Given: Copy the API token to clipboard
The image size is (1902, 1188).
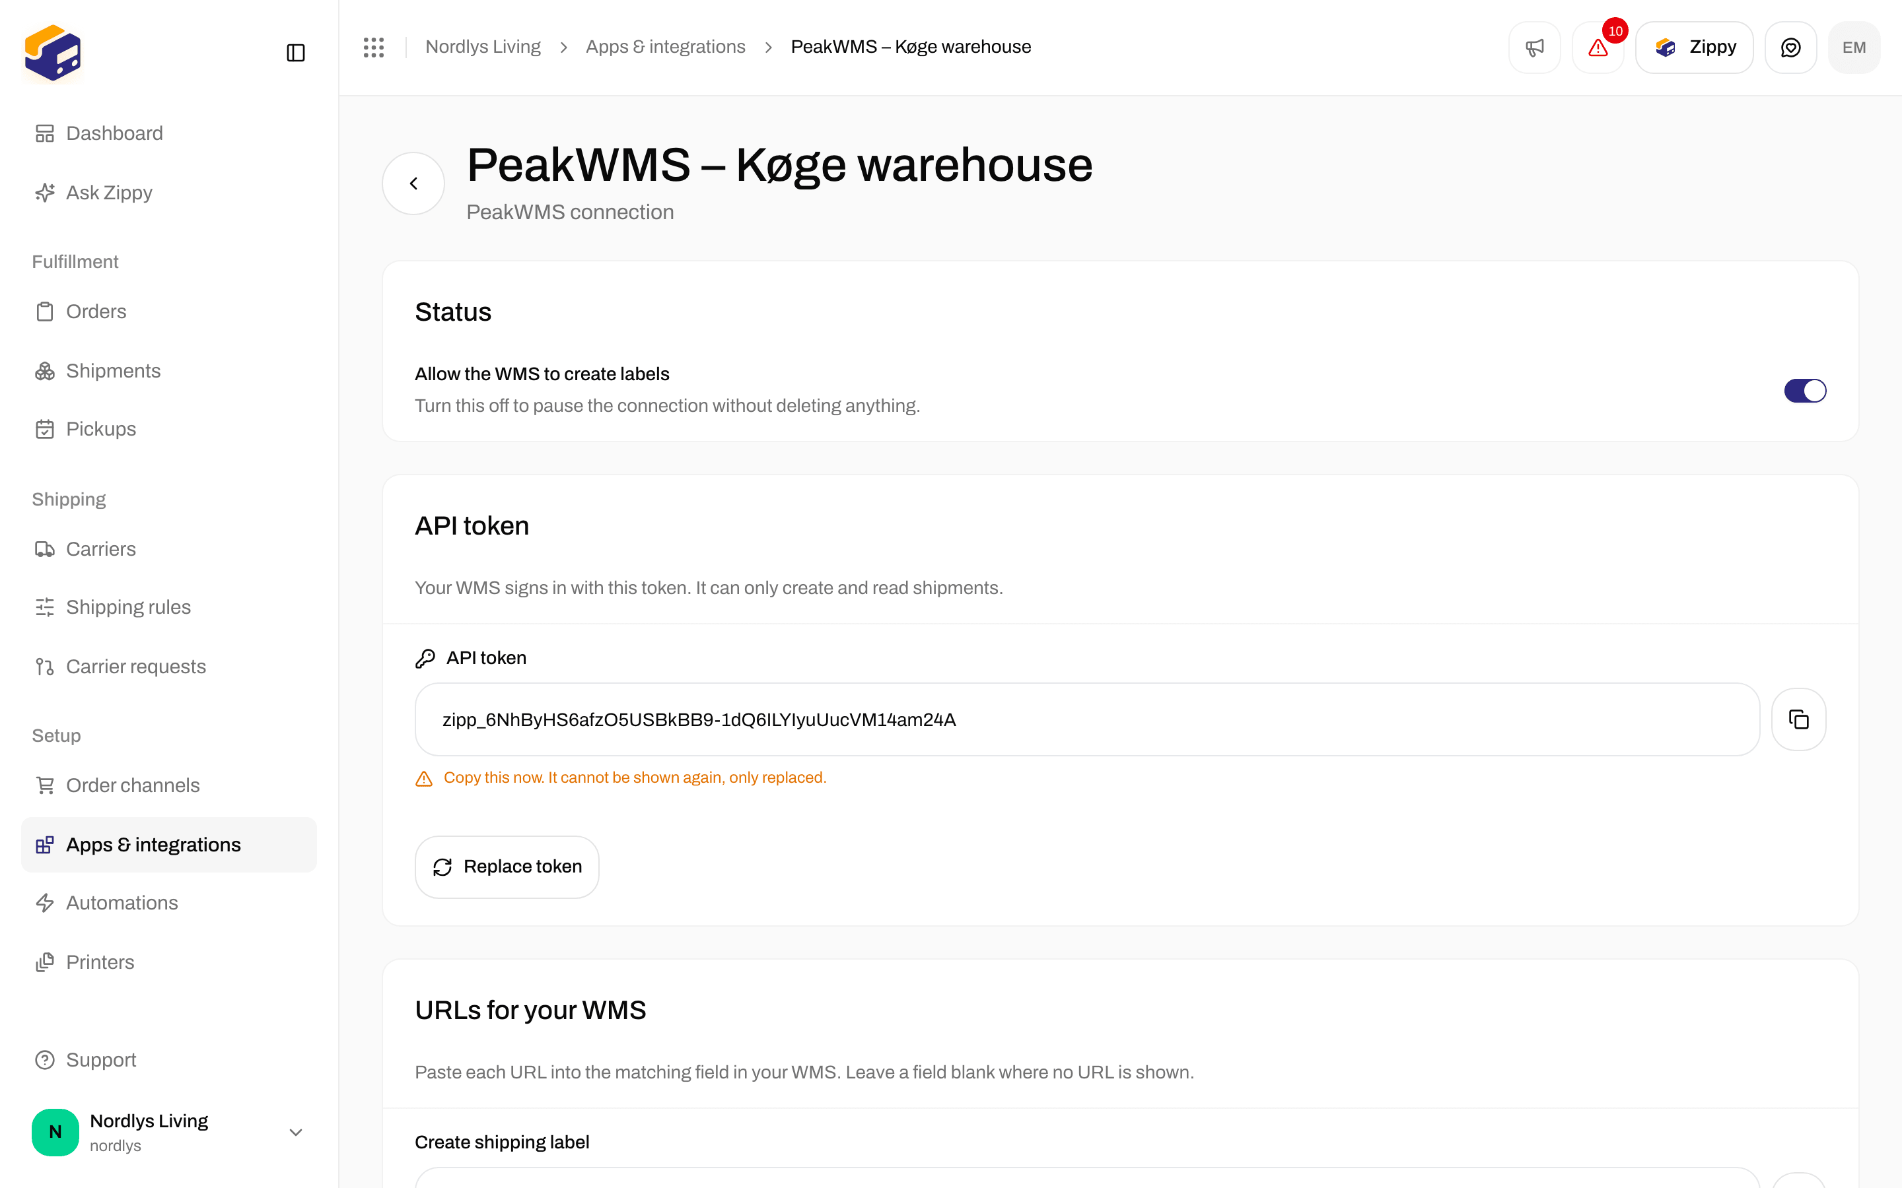Looking at the screenshot, I should [x=1798, y=719].
